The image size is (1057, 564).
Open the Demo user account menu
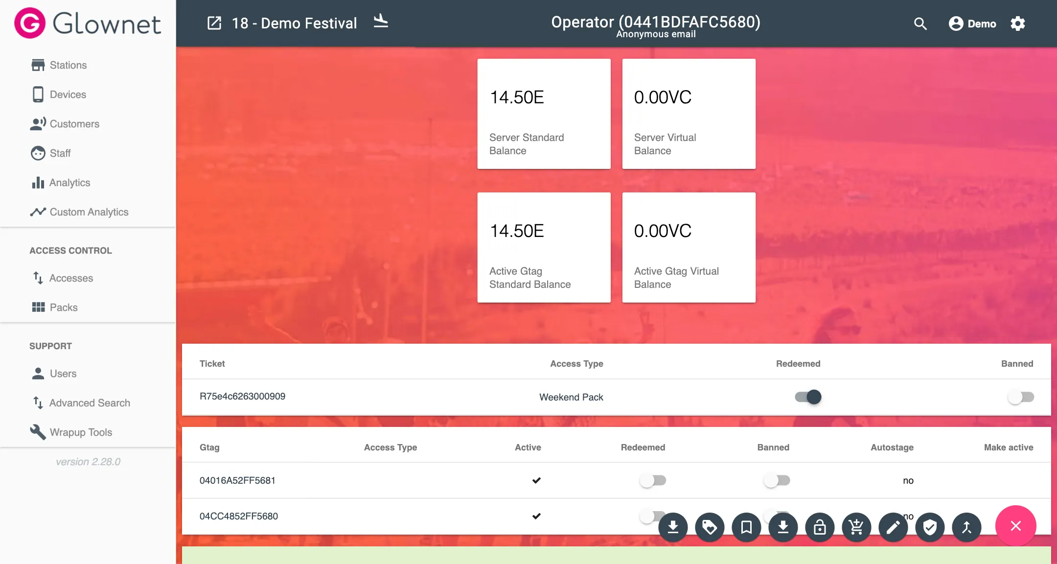[x=972, y=23]
